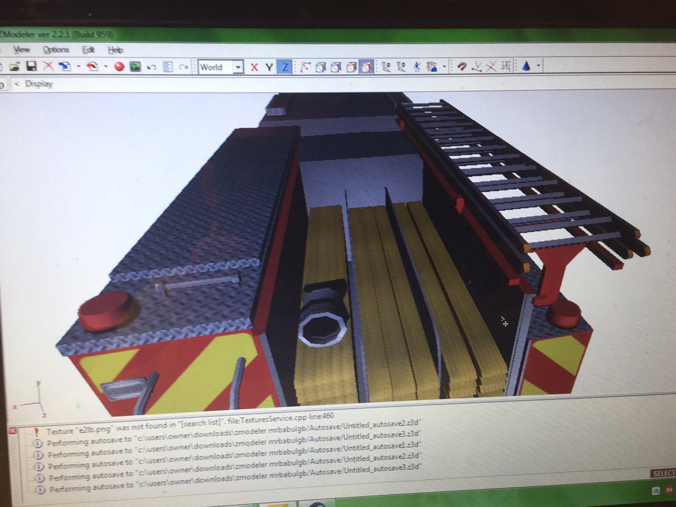
Task: Expand the Import dropdown arrow
Action: [x=78, y=67]
